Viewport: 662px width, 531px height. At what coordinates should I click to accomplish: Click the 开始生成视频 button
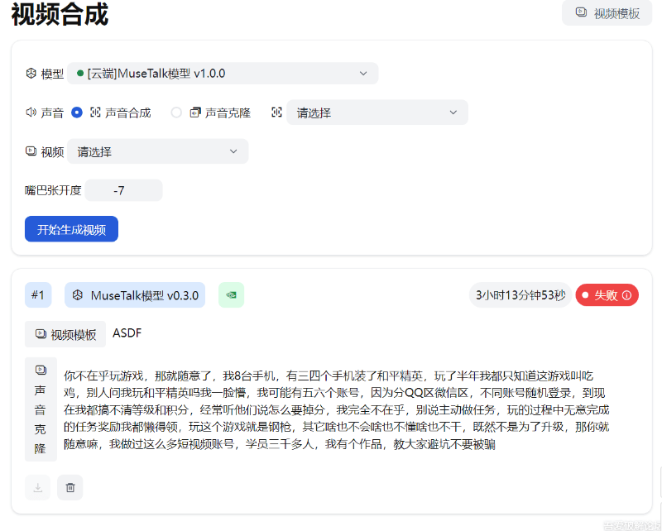pyautogui.click(x=71, y=229)
